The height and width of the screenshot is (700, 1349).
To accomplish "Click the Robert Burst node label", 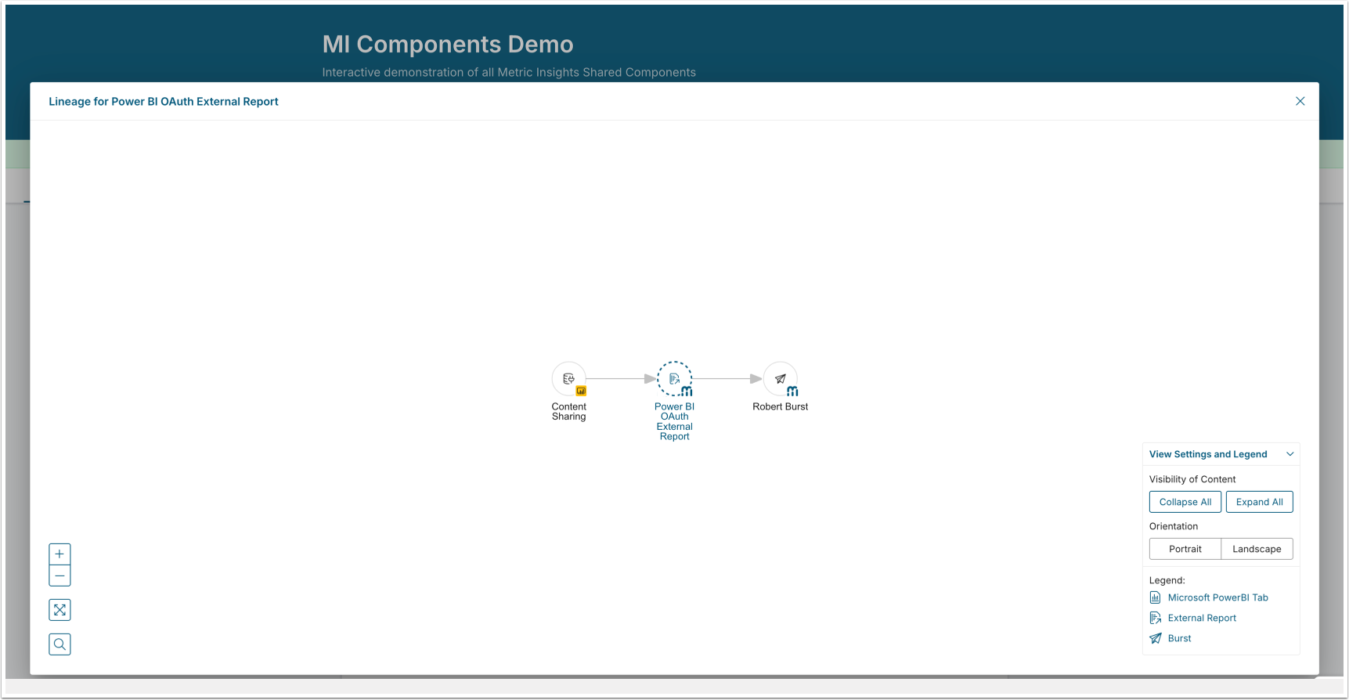I will pos(781,406).
